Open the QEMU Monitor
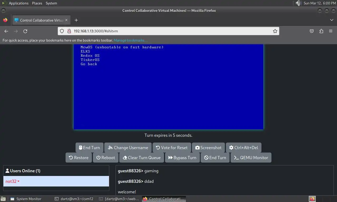337x202 pixels. click(251, 158)
